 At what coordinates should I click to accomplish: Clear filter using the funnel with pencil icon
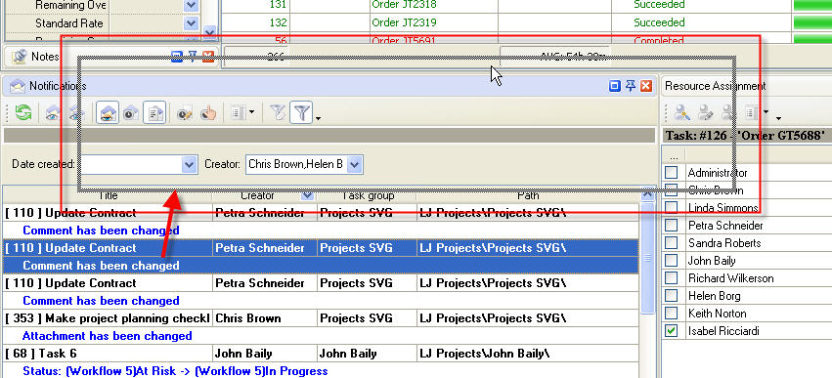tap(278, 113)
